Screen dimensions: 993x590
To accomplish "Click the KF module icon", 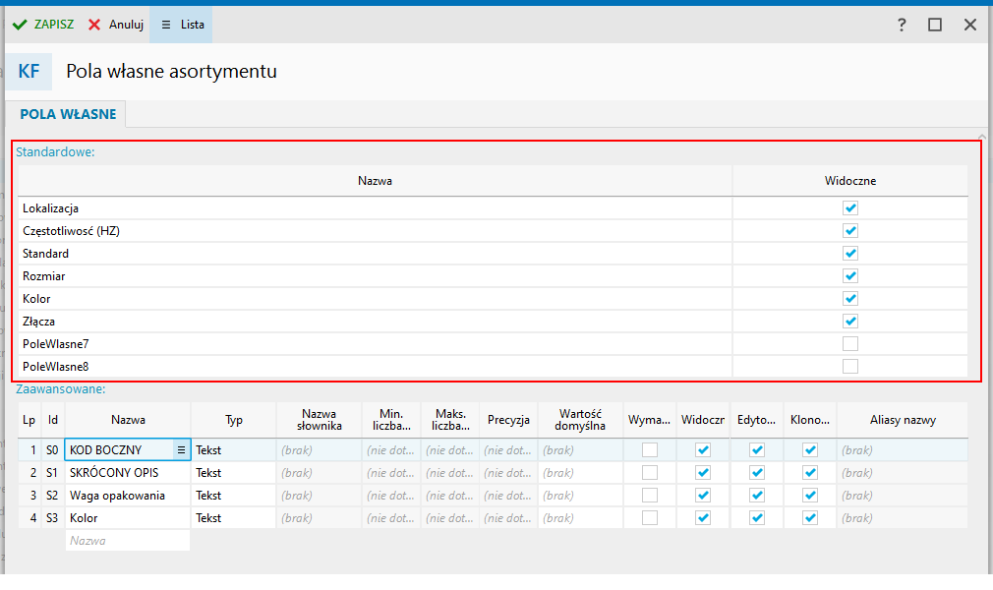I will pos(29,71).
